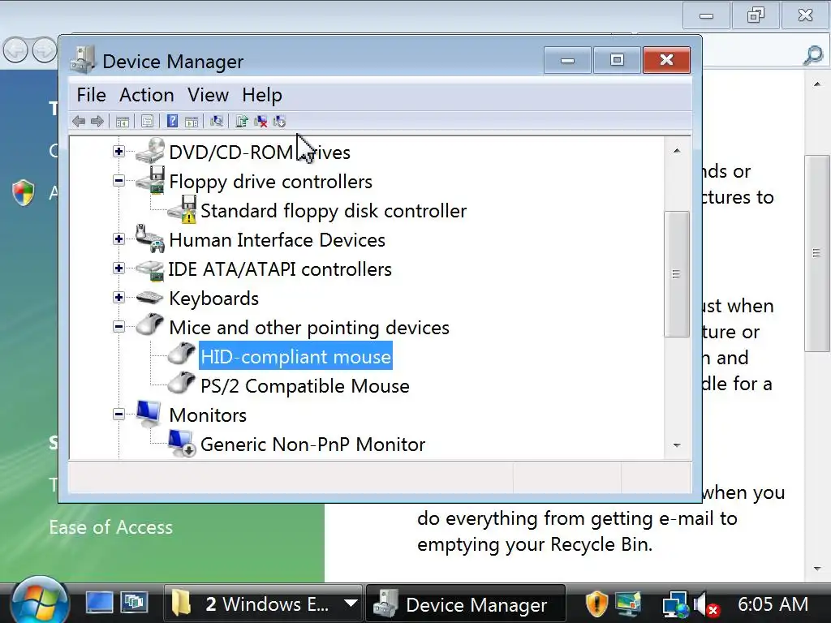
Task: Select the Monitors label
Action: click(208, 415)
